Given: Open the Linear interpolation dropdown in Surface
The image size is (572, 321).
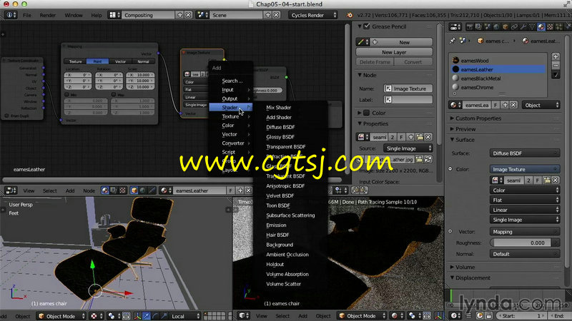Looking at the screenshot, I should tap(525, 210).
